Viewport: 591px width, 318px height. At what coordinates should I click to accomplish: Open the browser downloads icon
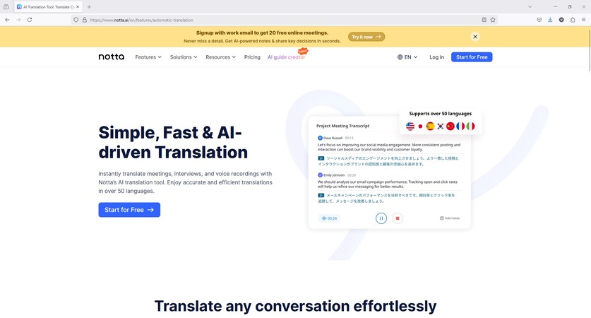click(x=550, y=20)
